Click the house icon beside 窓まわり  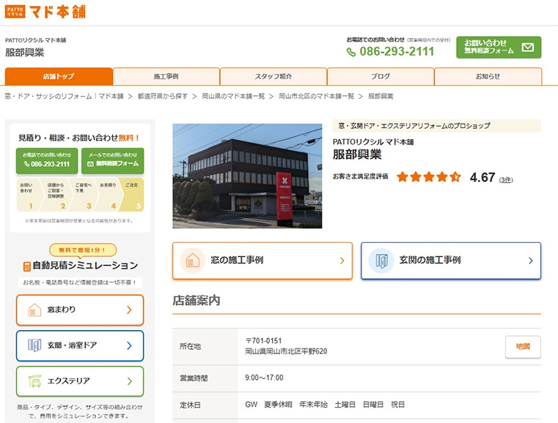pos(34,310)
